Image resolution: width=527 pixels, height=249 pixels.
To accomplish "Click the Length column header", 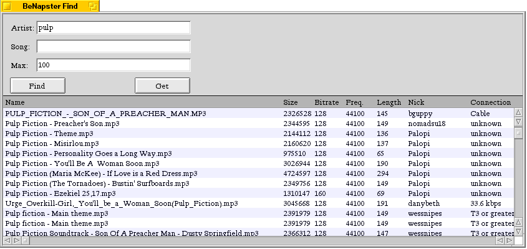I will tap(389, 102).
